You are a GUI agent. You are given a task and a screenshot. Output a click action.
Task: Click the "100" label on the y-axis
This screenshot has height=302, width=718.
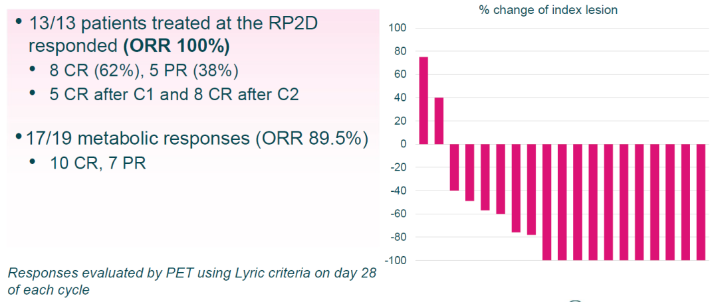point(398,29)
